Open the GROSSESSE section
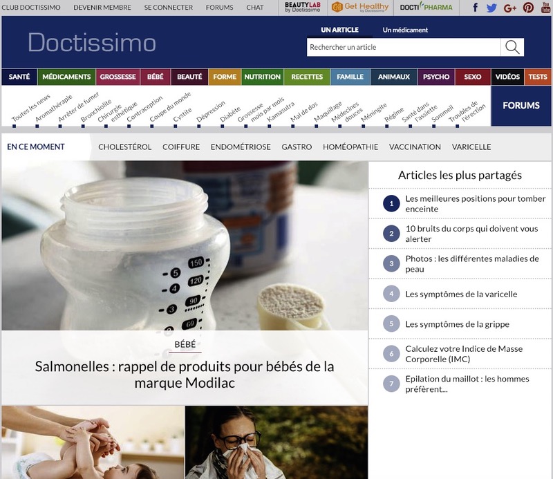The width and height of the screenshot is (553, 479). (118, 77)
